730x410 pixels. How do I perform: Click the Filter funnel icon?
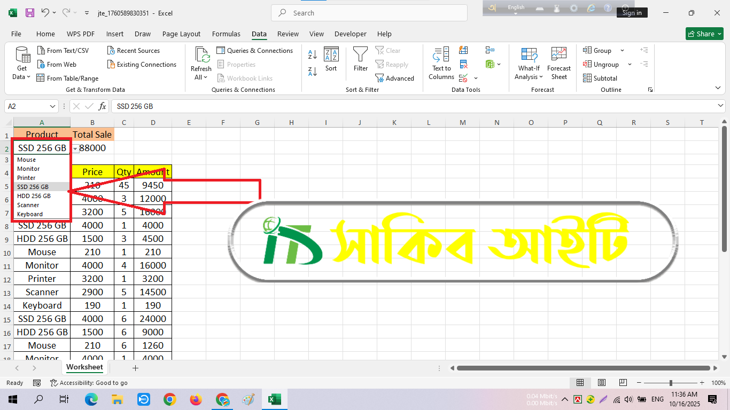361,59
